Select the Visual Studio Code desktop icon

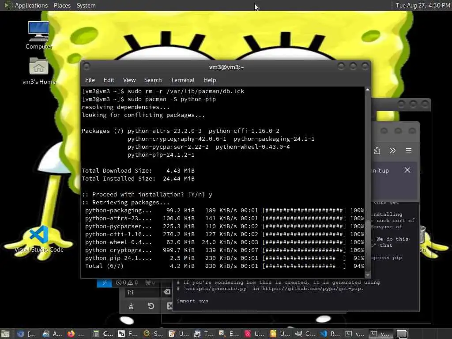(x=39, y=239)
